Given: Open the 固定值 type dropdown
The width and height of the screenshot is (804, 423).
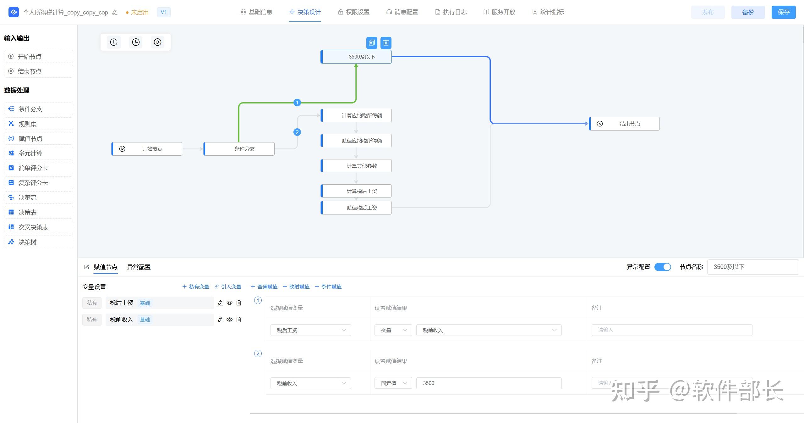Looking at the screenshot, I should point(393,383).
